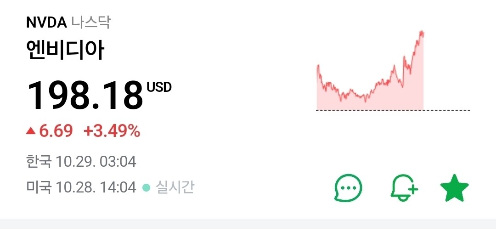496x232 pixels.
Task: Select the +3.49% change percentage
Action: 112,131
